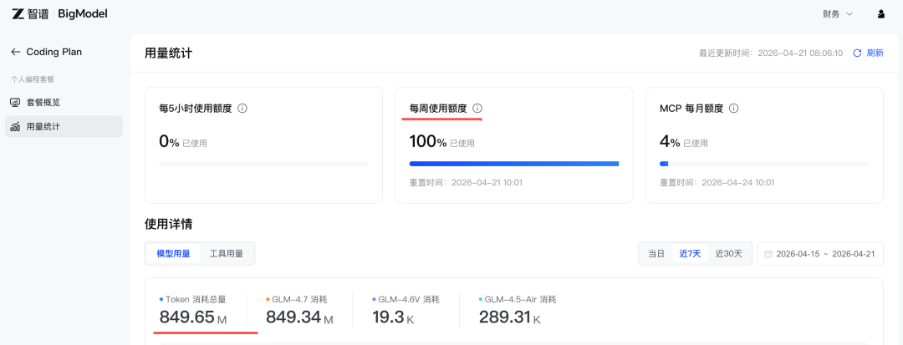The height and width of the screenshot is (345, 903).
Task: Click the 0% 已使用 five-hour value
Action: click(x=182, y=141)
